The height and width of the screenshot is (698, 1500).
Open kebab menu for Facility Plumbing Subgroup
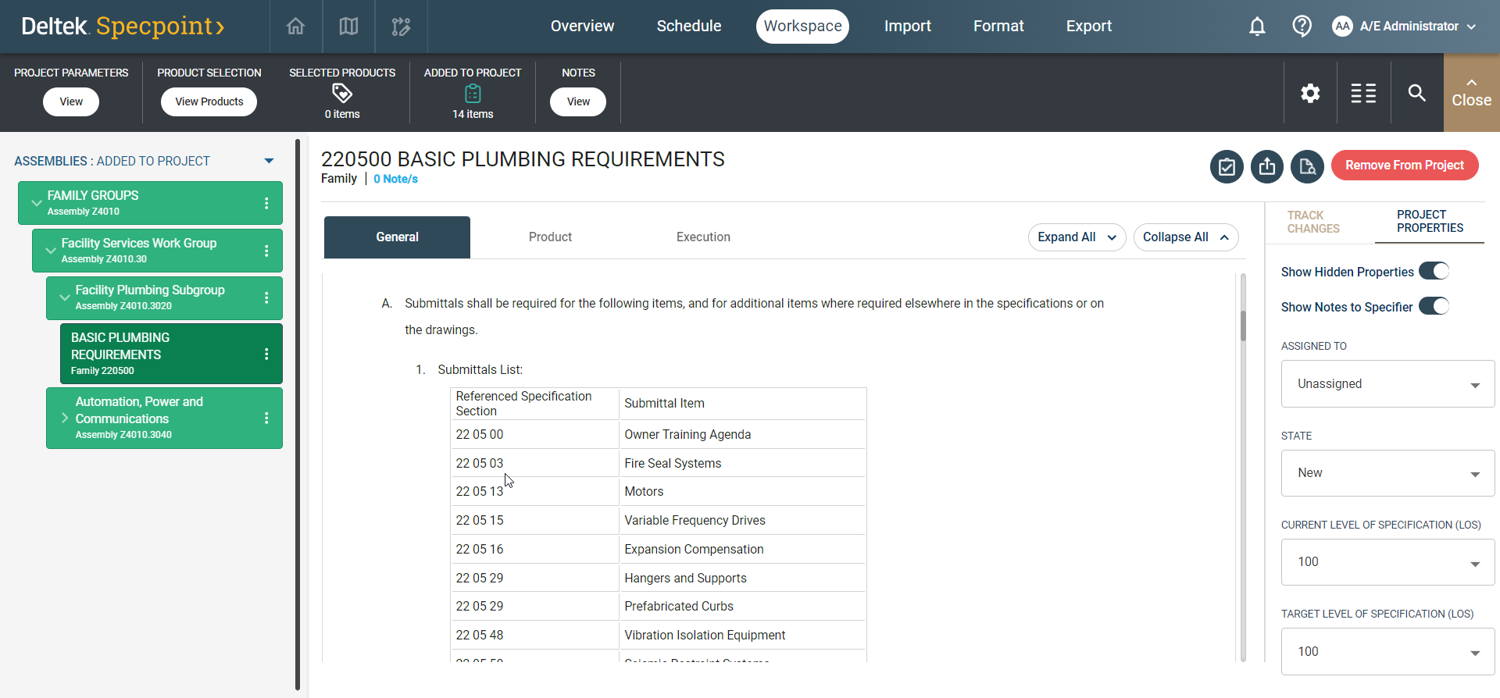(x=266, y=298)
